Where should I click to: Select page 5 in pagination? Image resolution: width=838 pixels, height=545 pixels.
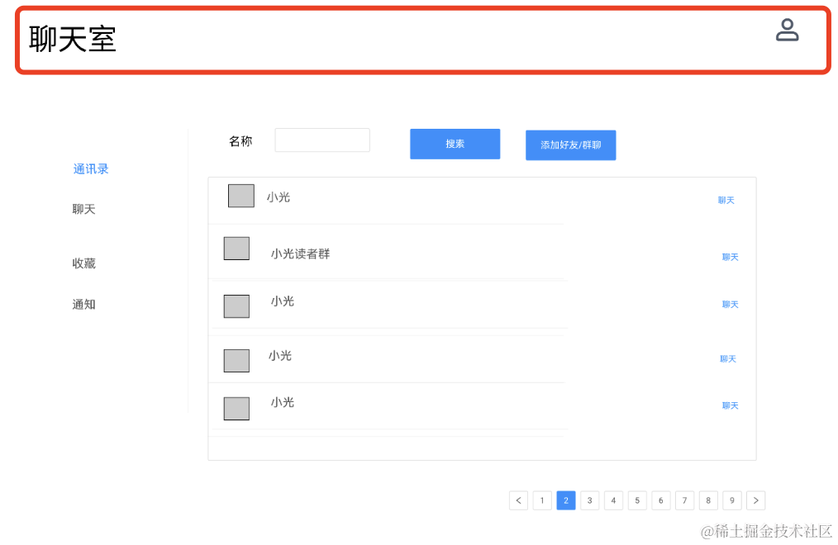pyautogui.click(x=637, y=500)
